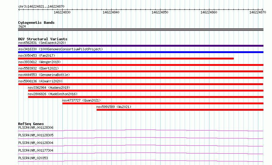Image resolution: width=272 pixels, height=165 pixels.
Task: Click the red bar under nsv2806826
Action: 146,97
